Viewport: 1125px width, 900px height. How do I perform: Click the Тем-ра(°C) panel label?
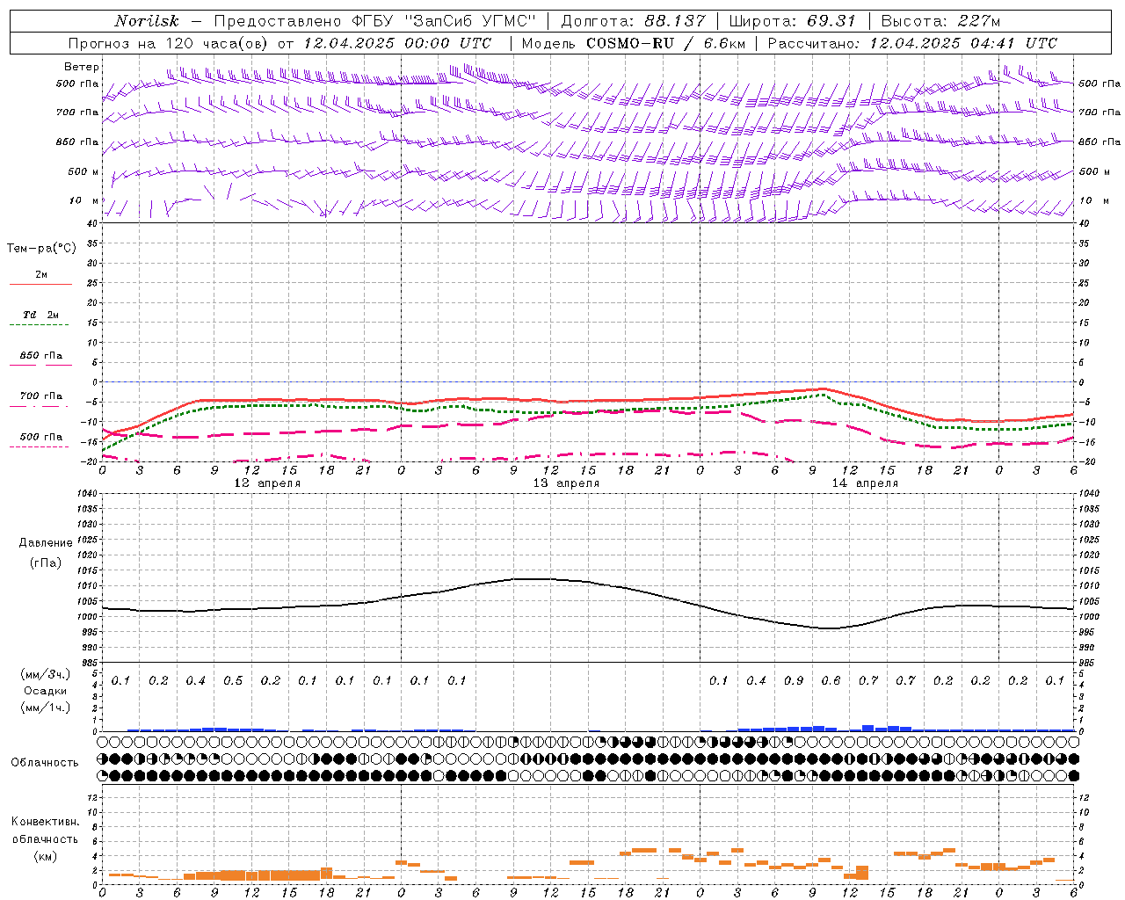click(41, 249)
